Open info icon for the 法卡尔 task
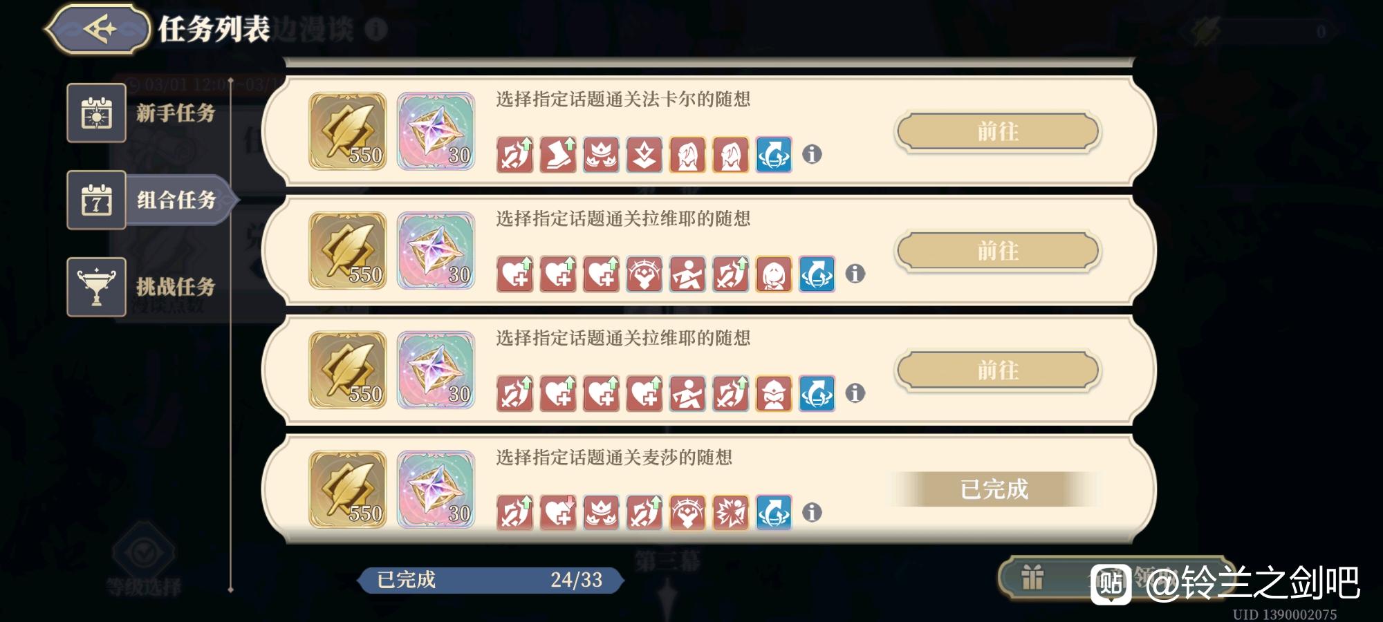This screenshot has width=1383, height=622. click(x=812, y=154)
